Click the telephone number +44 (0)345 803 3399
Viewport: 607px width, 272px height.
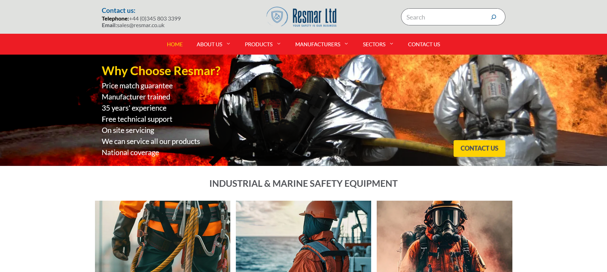click(x=155, y=18)
